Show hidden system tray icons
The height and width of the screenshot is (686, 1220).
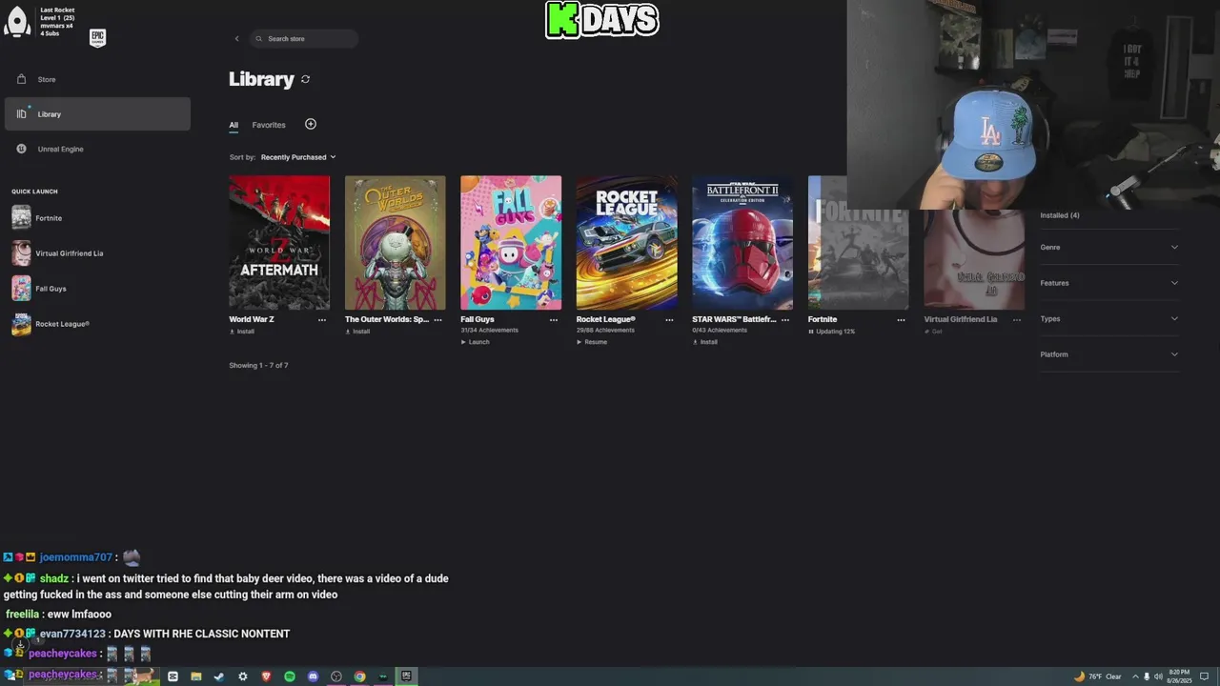click(1134, 676)
